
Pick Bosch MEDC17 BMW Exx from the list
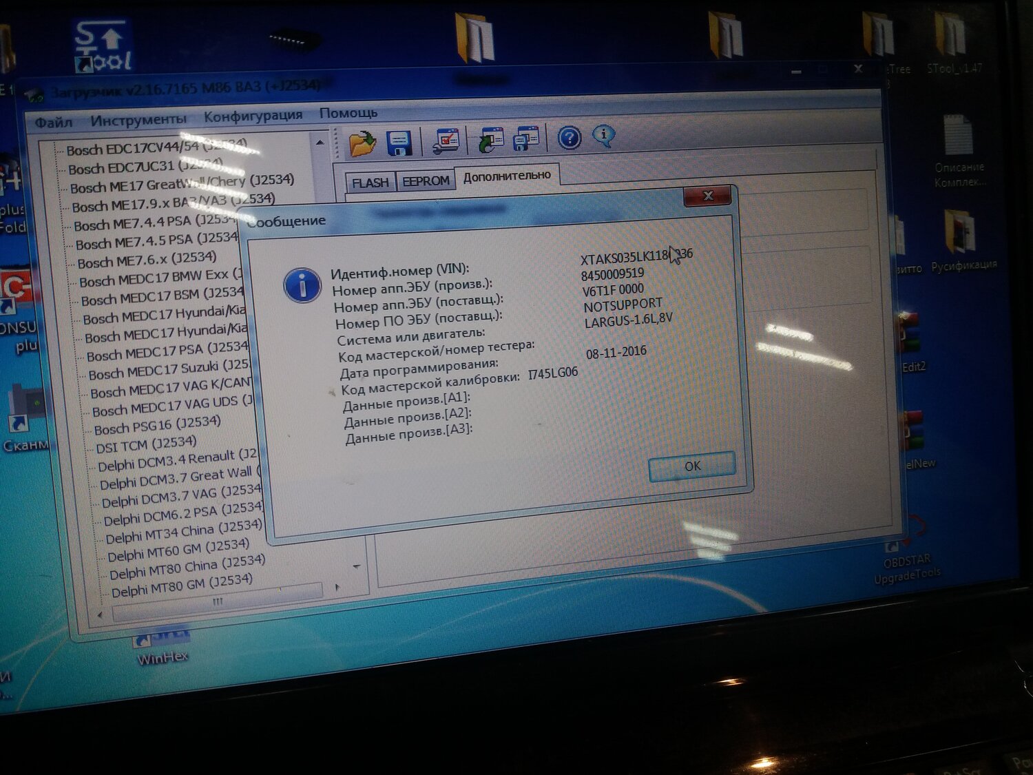(161, 278)
